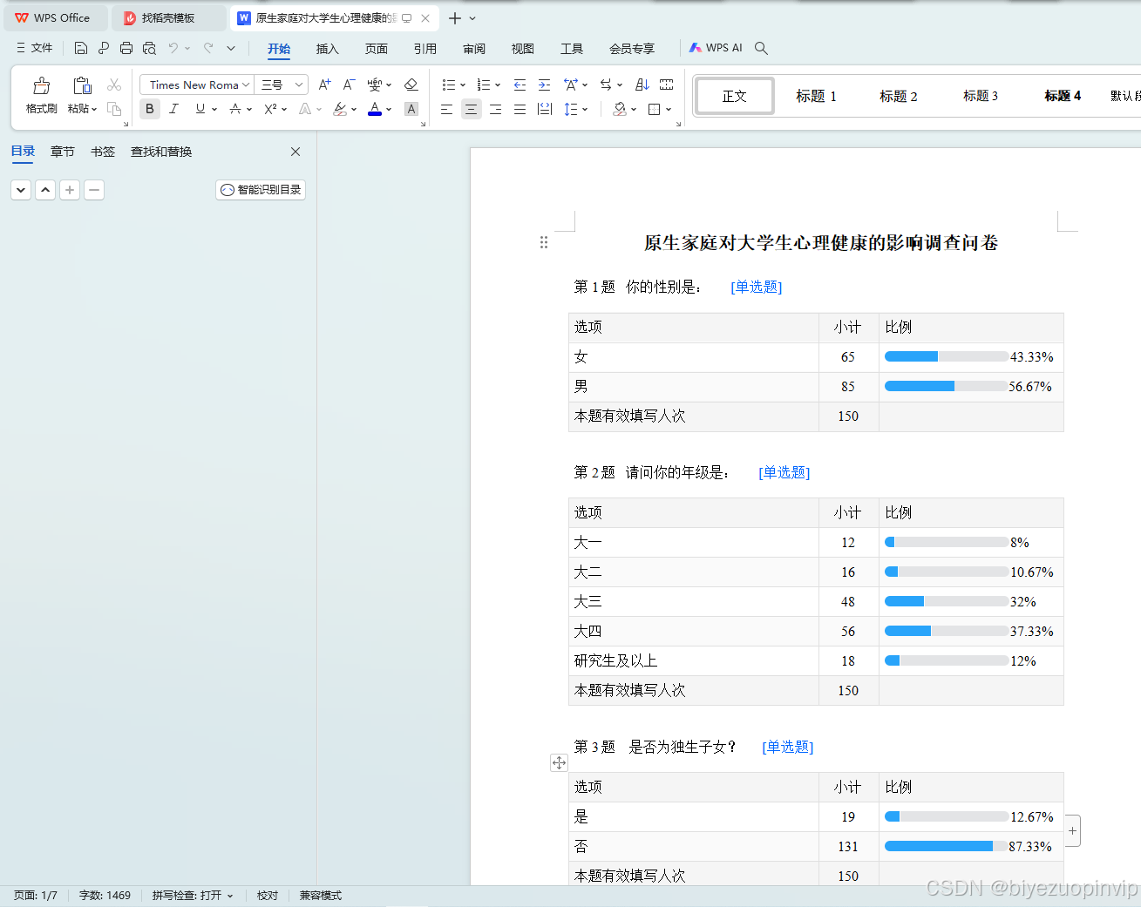Open the bullet list dropdown arrow
The width and height of the screenshot is (1141, 907).
[463, 85]
